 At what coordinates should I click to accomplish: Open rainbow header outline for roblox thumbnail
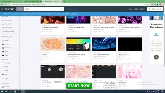click(104, 72)
